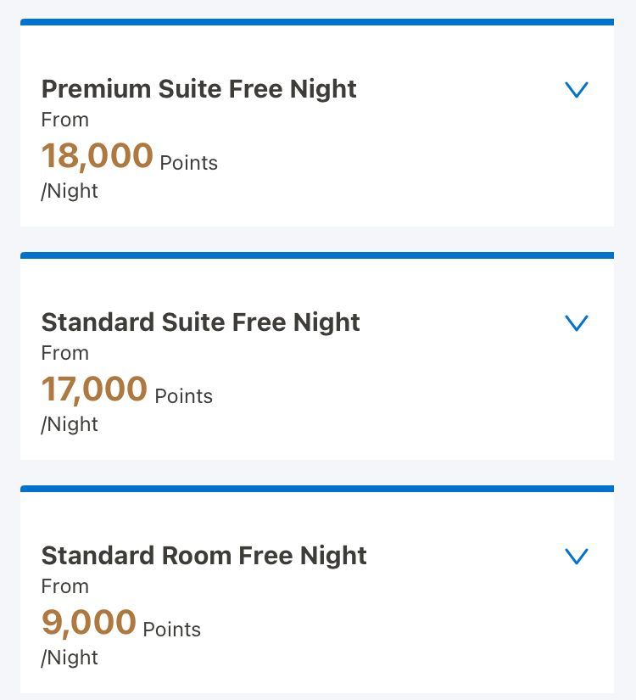Click the blue bar above Standard Suite card

click(317, 255)
